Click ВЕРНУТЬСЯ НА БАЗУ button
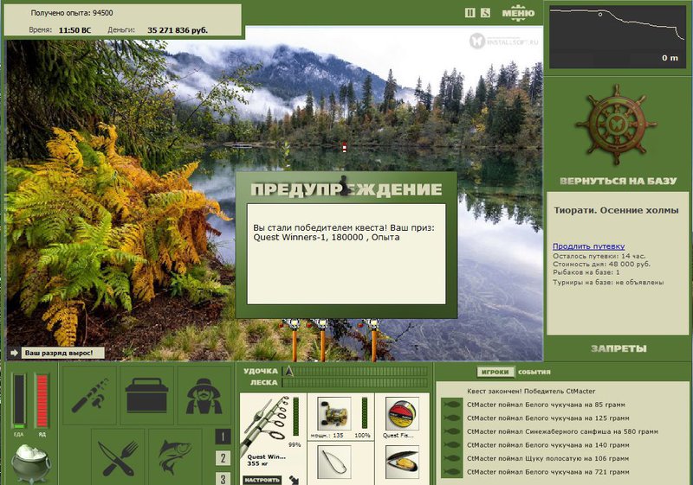Image resolution: width=693 pixels, height=485 pixels. coord(618,181)
